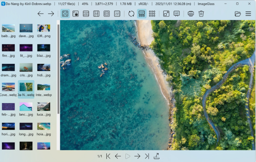Start the slideshow presentation
Image resolution: width=256 pixels, height=162 pixels.
click(x=177, y=14)
